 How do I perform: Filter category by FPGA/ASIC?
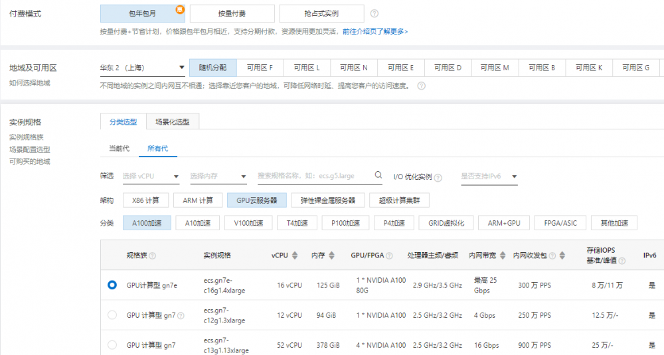[x=560, y=223]
